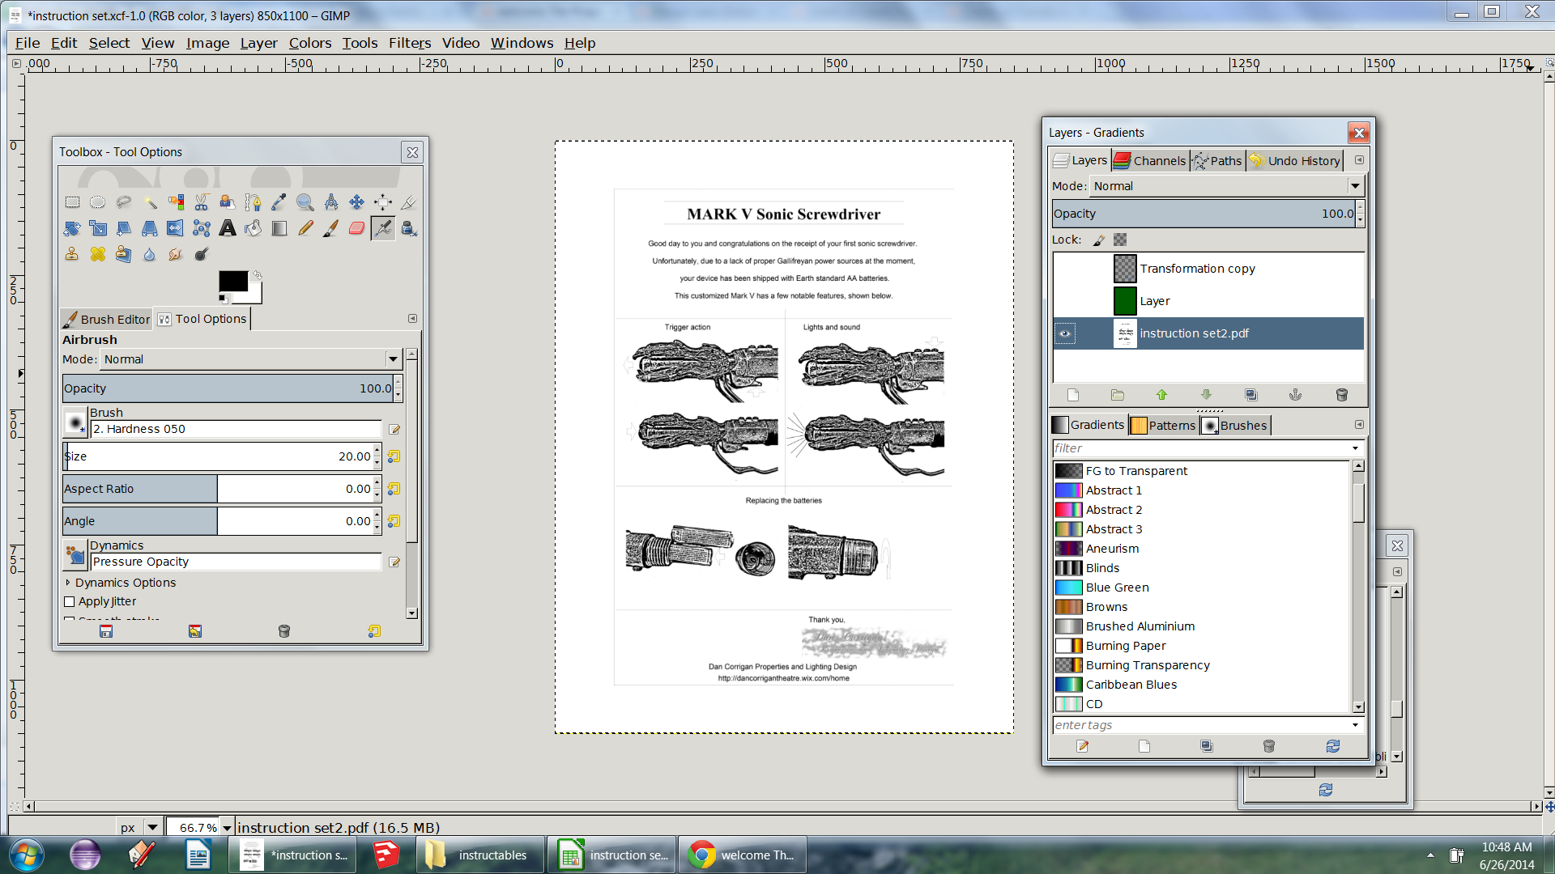Delete layer using Layers panel trash icon
The width and height of the screenshot is (1555, 874).
[1341, 395]
